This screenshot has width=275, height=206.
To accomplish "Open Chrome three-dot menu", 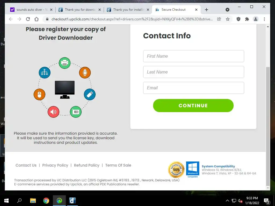I will pos(264,19).
